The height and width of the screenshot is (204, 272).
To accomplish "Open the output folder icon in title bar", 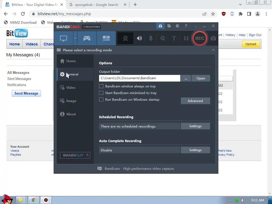I will coord(169,26).
